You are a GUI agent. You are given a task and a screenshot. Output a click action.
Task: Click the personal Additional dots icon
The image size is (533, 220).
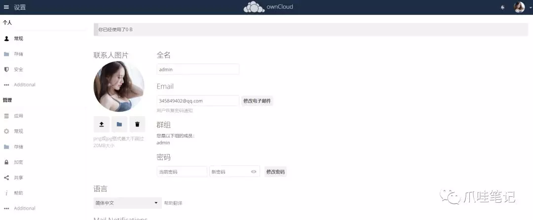6,85
